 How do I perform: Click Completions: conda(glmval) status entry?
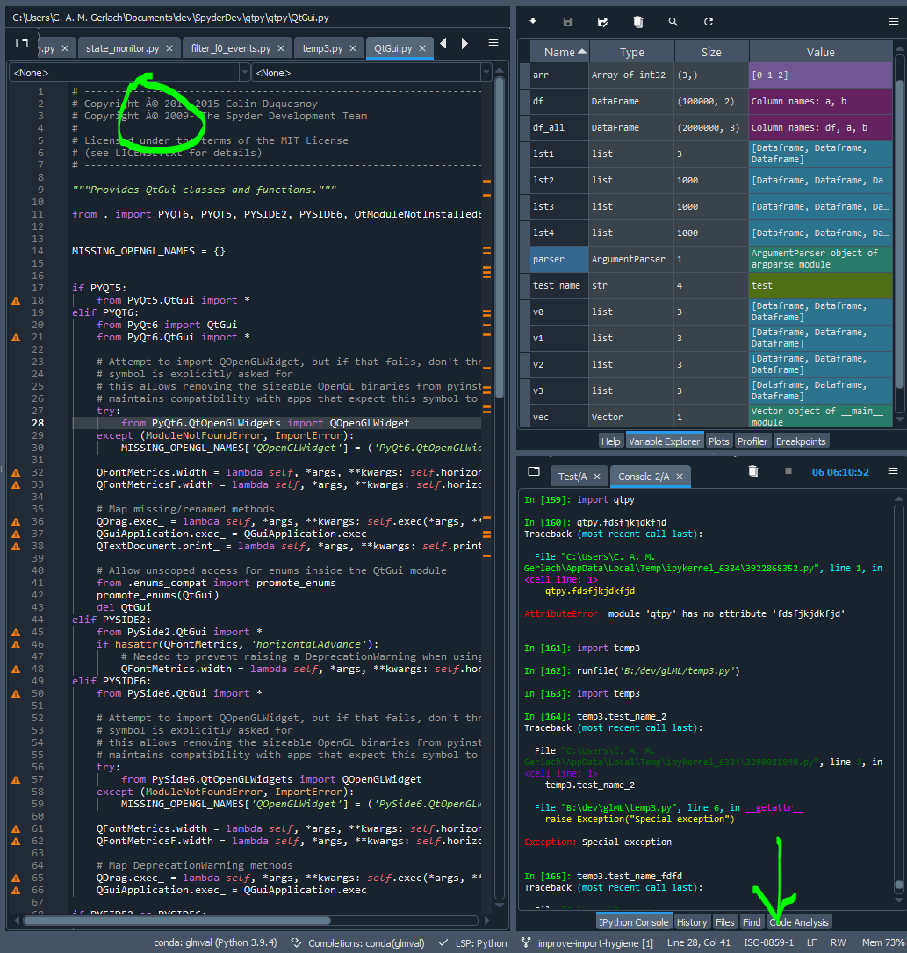tap(358, 942)
